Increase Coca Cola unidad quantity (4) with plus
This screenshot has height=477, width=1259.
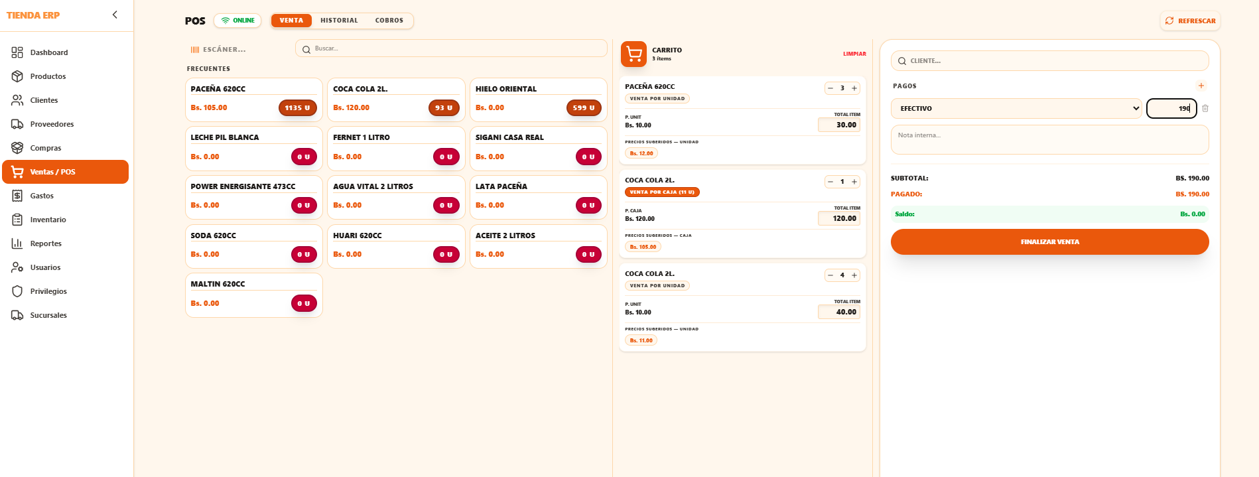[854, 275]
